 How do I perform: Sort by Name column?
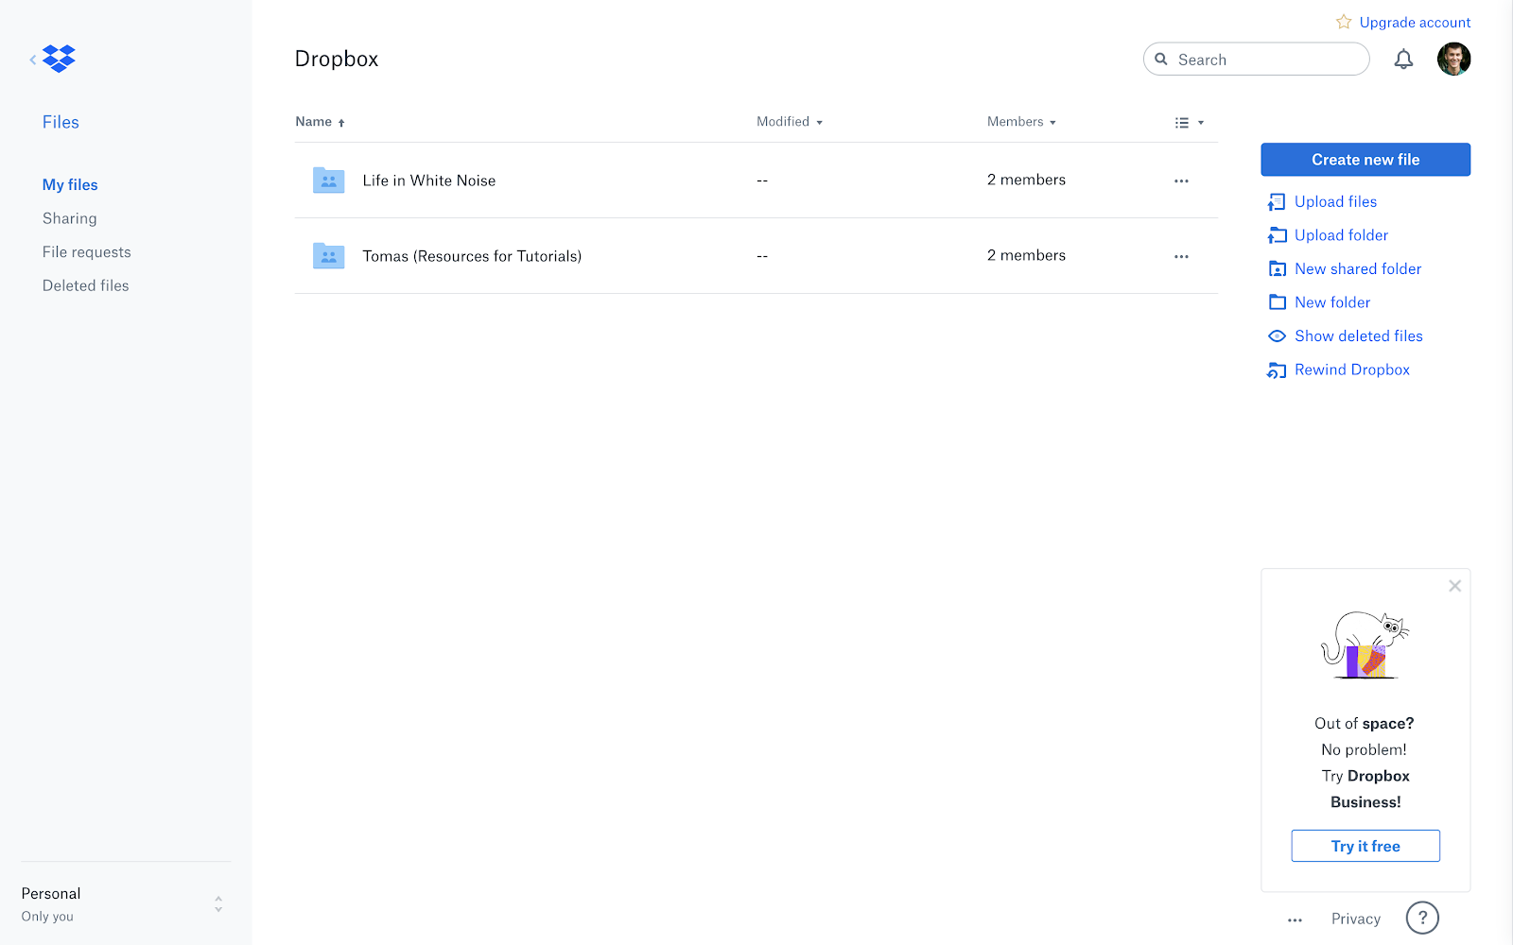tap(320, 122)
